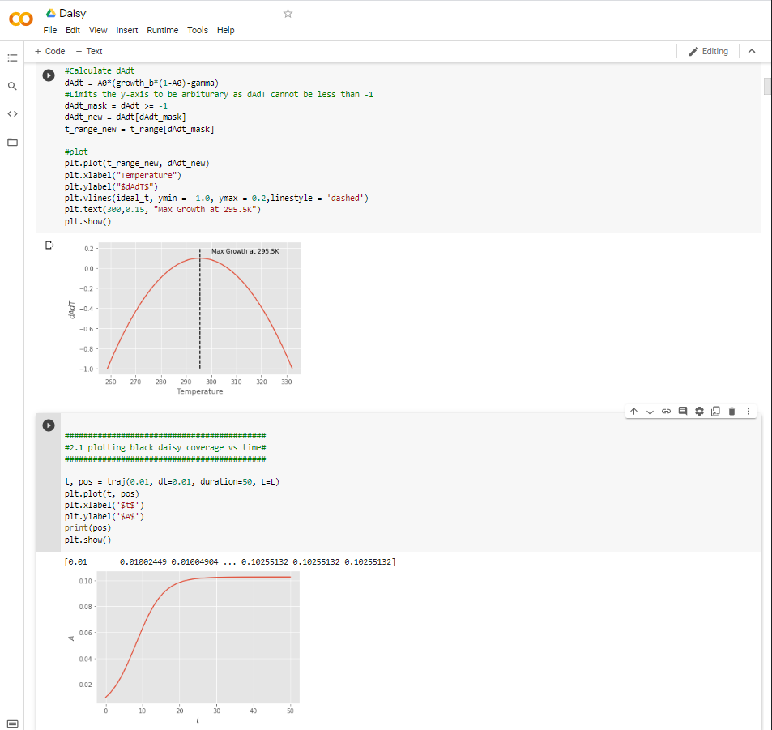The image size is (772, 730).
Task: Run the black daisy coverage cell
Action: click(x=49, y=425)
